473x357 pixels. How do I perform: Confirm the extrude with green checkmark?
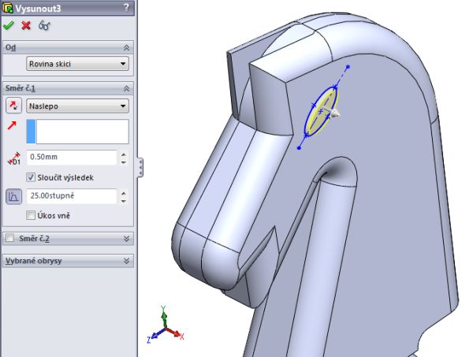tap(9, 26)
